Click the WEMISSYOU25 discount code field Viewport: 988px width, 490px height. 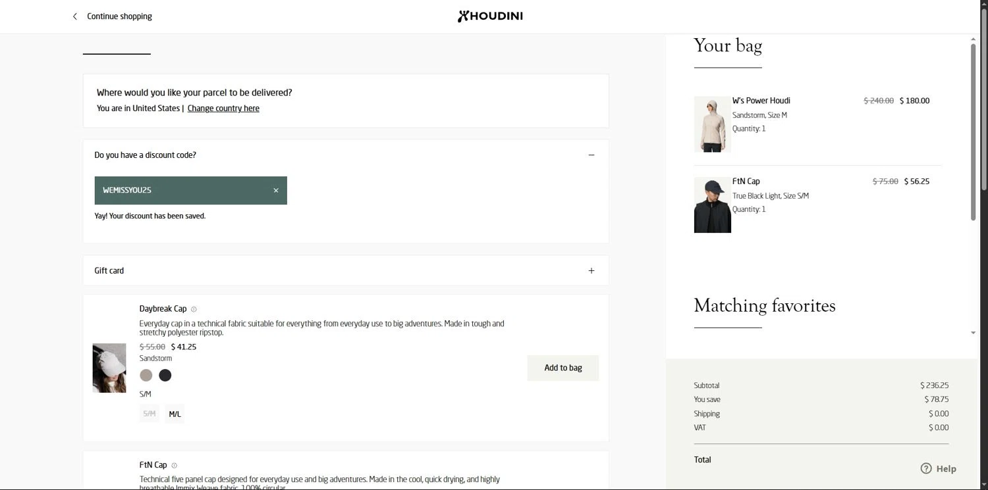(x=191, y=190)
